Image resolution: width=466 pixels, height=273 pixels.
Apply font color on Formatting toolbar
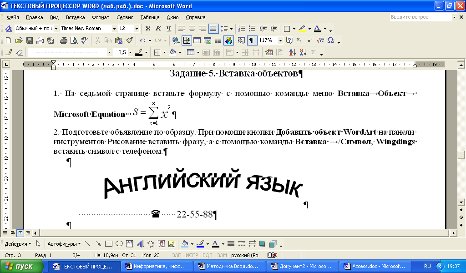tap(317, 29)
